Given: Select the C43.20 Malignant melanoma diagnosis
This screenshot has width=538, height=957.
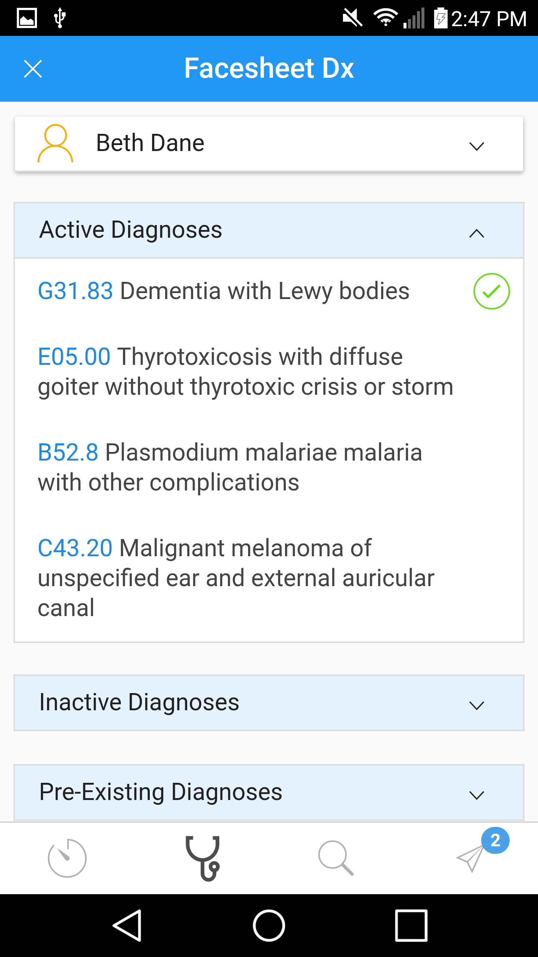Looking at the screenshot, I should tap(235, 578).
